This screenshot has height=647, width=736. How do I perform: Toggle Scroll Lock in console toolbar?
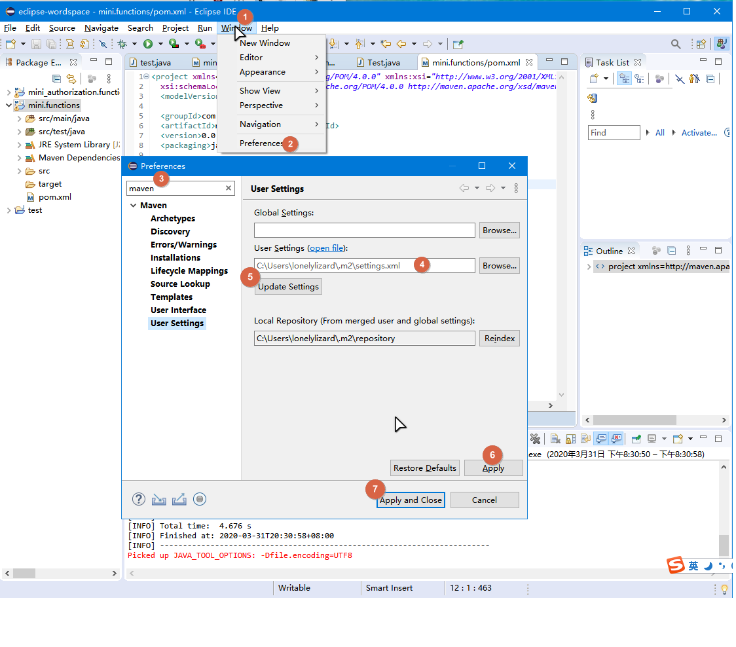pyautogui.click(x=571, y=439)
